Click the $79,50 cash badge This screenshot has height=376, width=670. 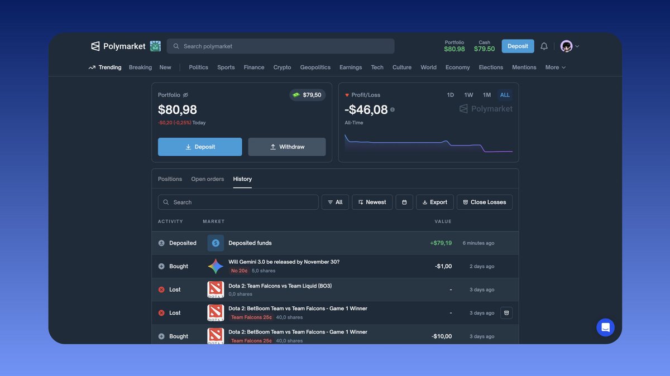307,95
